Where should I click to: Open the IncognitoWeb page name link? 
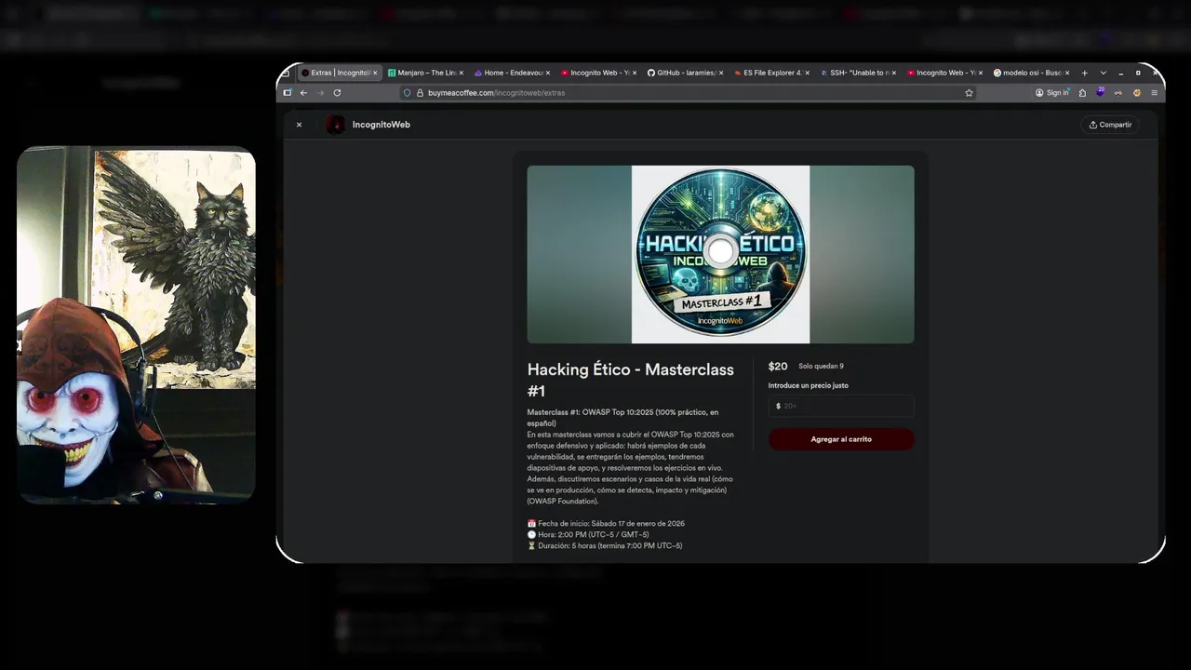point(381,125)
